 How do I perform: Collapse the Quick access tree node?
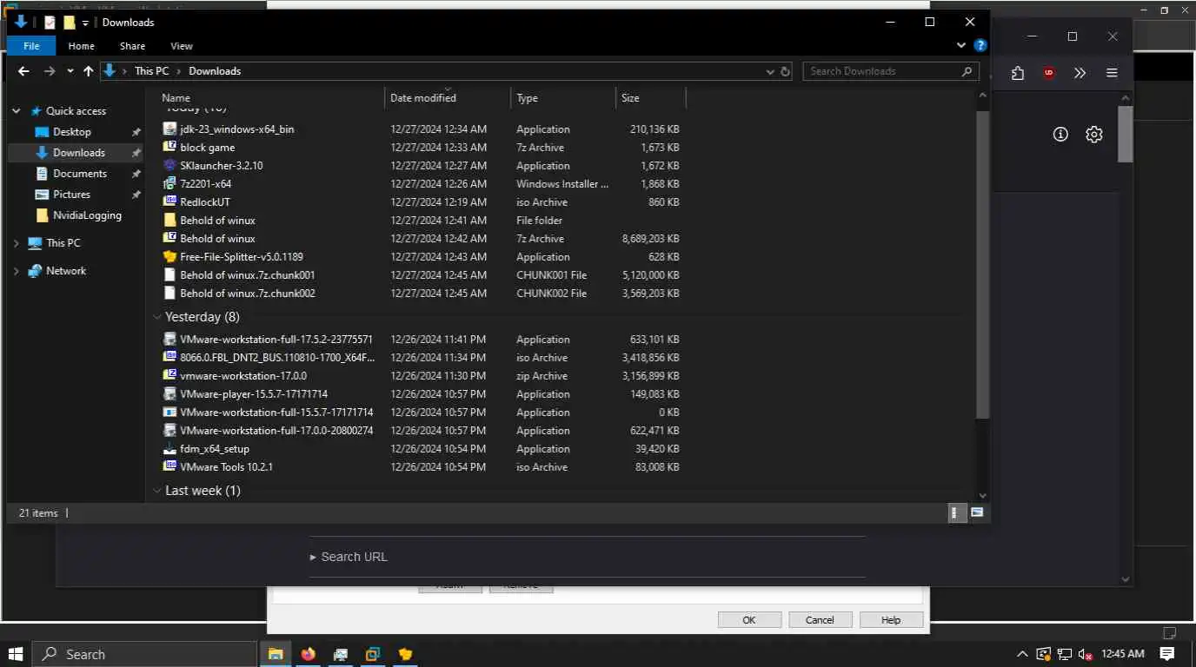pos(16,111)
